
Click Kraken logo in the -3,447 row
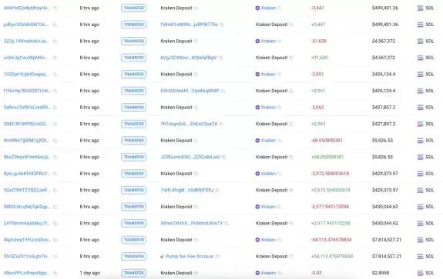[x=257, y=8]
